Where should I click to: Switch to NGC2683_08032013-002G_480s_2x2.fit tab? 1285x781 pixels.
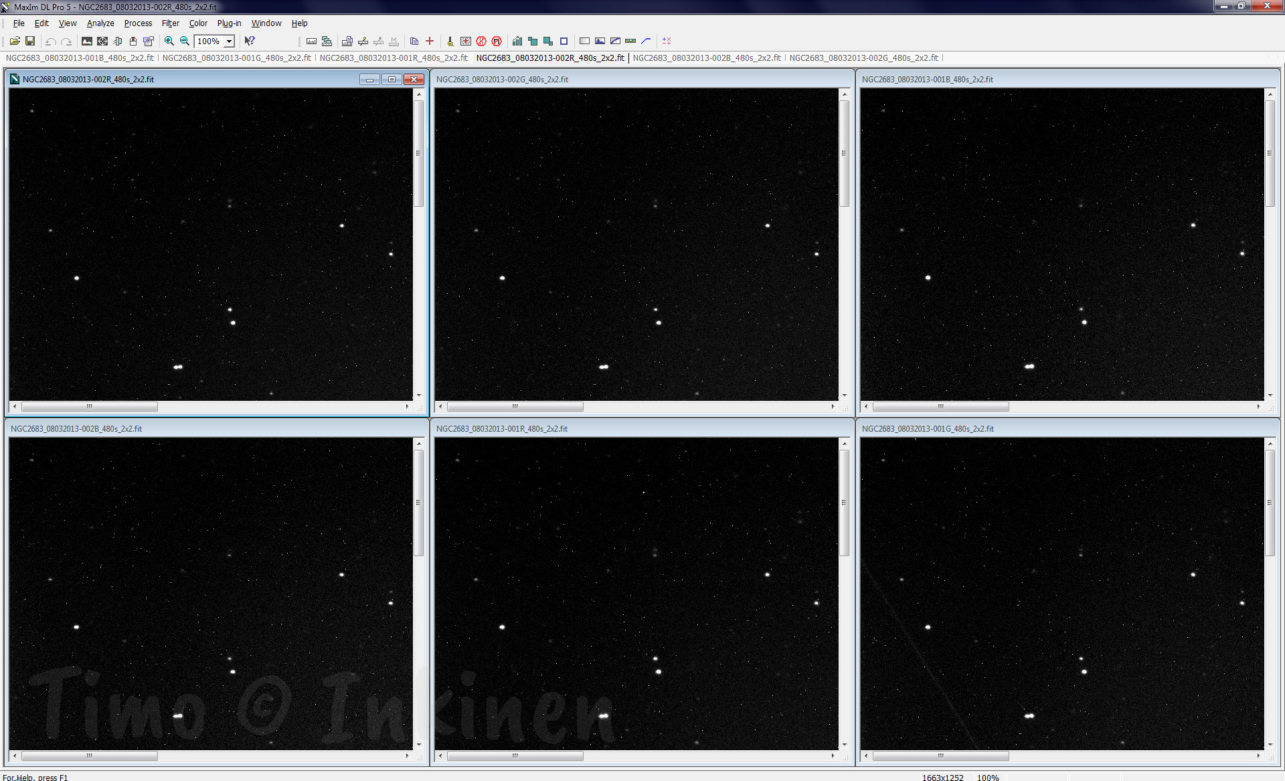tap(863, 58)
